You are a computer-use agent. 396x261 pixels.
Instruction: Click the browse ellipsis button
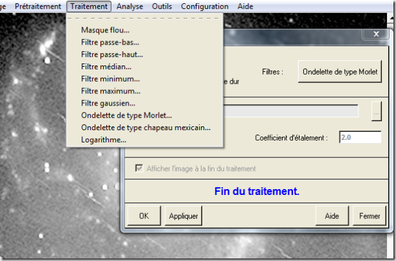[x=376, y=111]
